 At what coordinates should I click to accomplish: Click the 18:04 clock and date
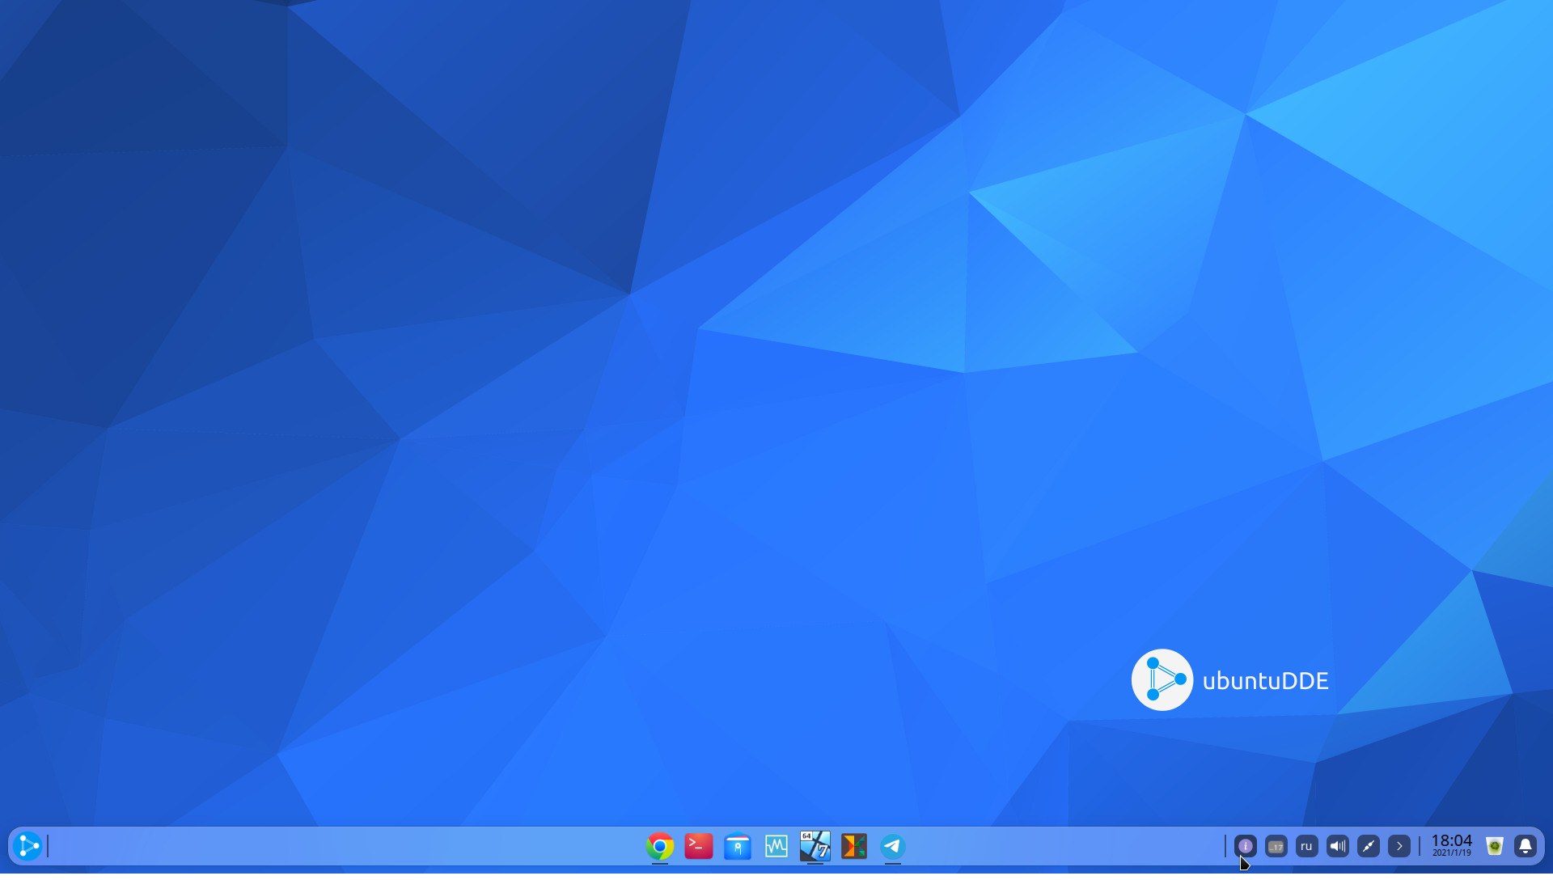coord(1452,845)
